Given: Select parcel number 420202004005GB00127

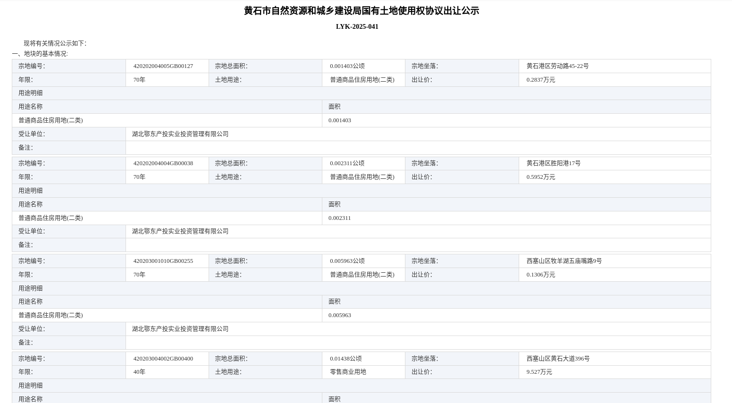Looking at the screenshot, I should (x=163, y=66).
